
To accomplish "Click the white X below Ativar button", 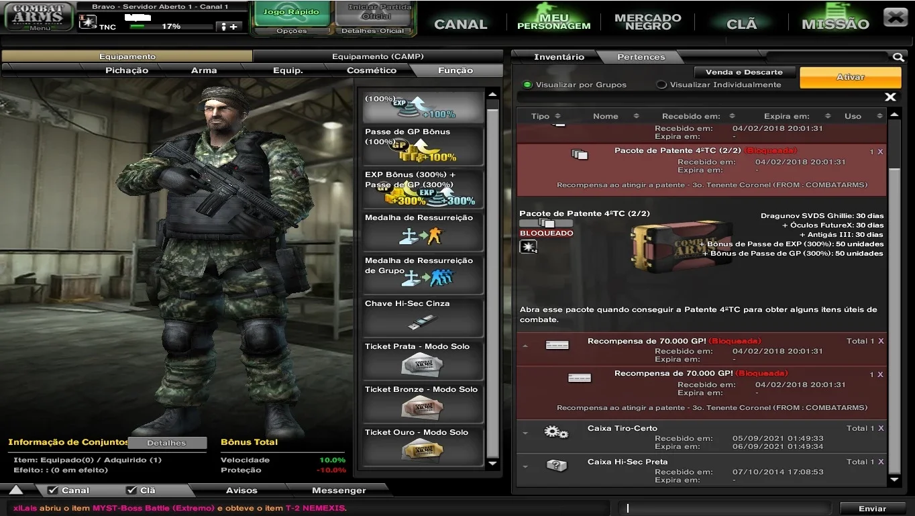I will click(890, 97).
